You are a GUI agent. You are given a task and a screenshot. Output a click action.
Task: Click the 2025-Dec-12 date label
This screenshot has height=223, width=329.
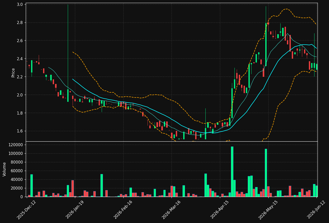[x=27, y=209]
